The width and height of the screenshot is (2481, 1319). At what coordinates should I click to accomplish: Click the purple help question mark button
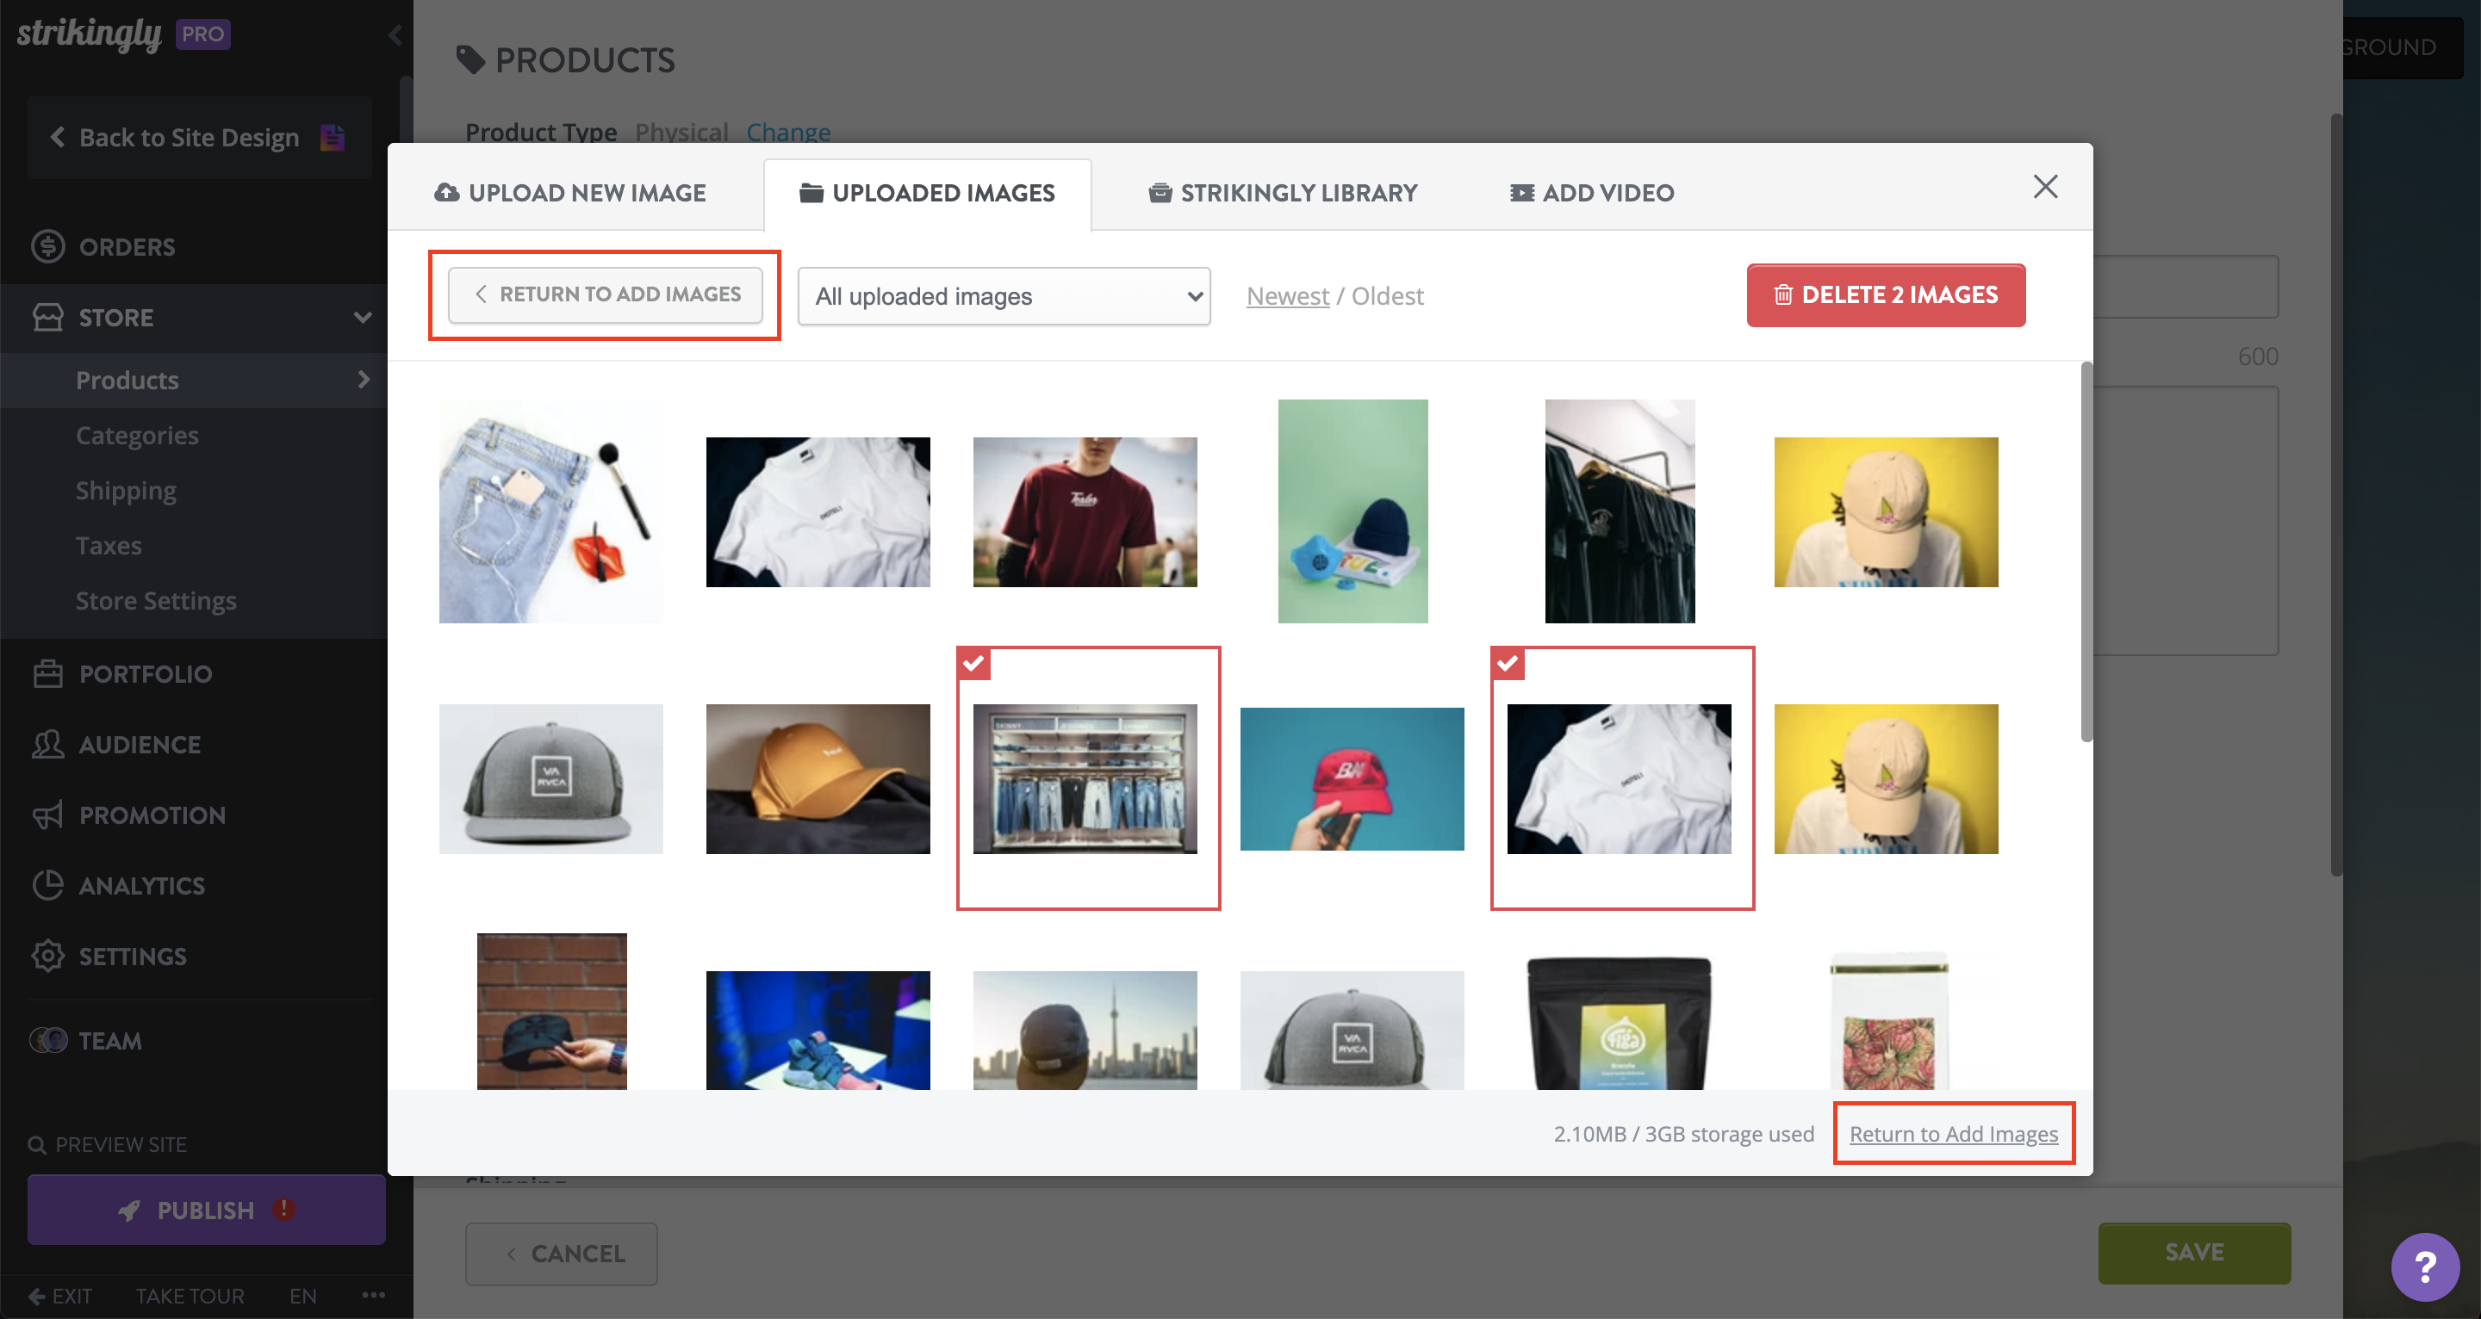[2424, 1266]
